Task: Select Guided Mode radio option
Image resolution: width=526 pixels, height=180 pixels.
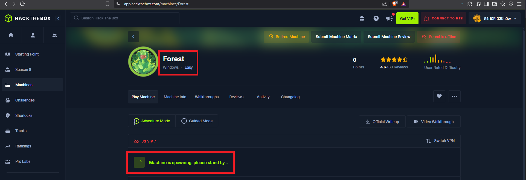Action: coord(197,121)
